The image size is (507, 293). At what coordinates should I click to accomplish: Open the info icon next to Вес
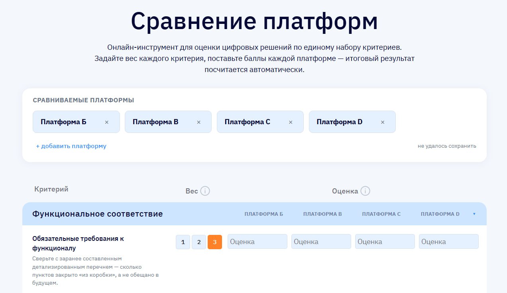click(205, 191)
